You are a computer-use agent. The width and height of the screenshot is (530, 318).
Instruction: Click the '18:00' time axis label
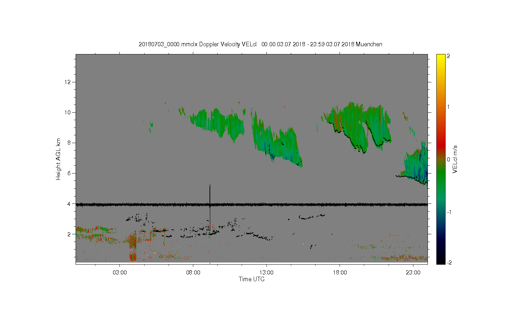pos(340,273)
